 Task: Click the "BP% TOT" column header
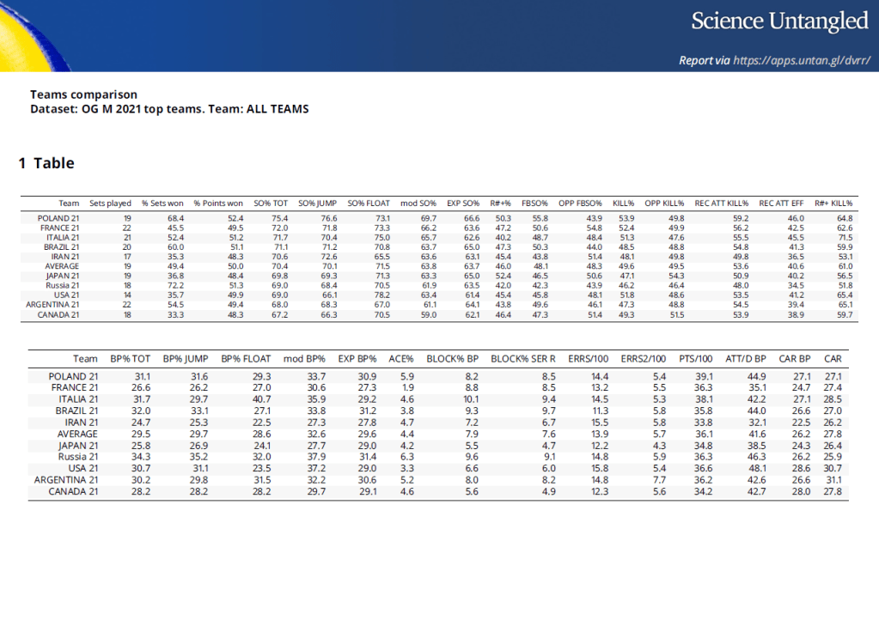point(131,359)
